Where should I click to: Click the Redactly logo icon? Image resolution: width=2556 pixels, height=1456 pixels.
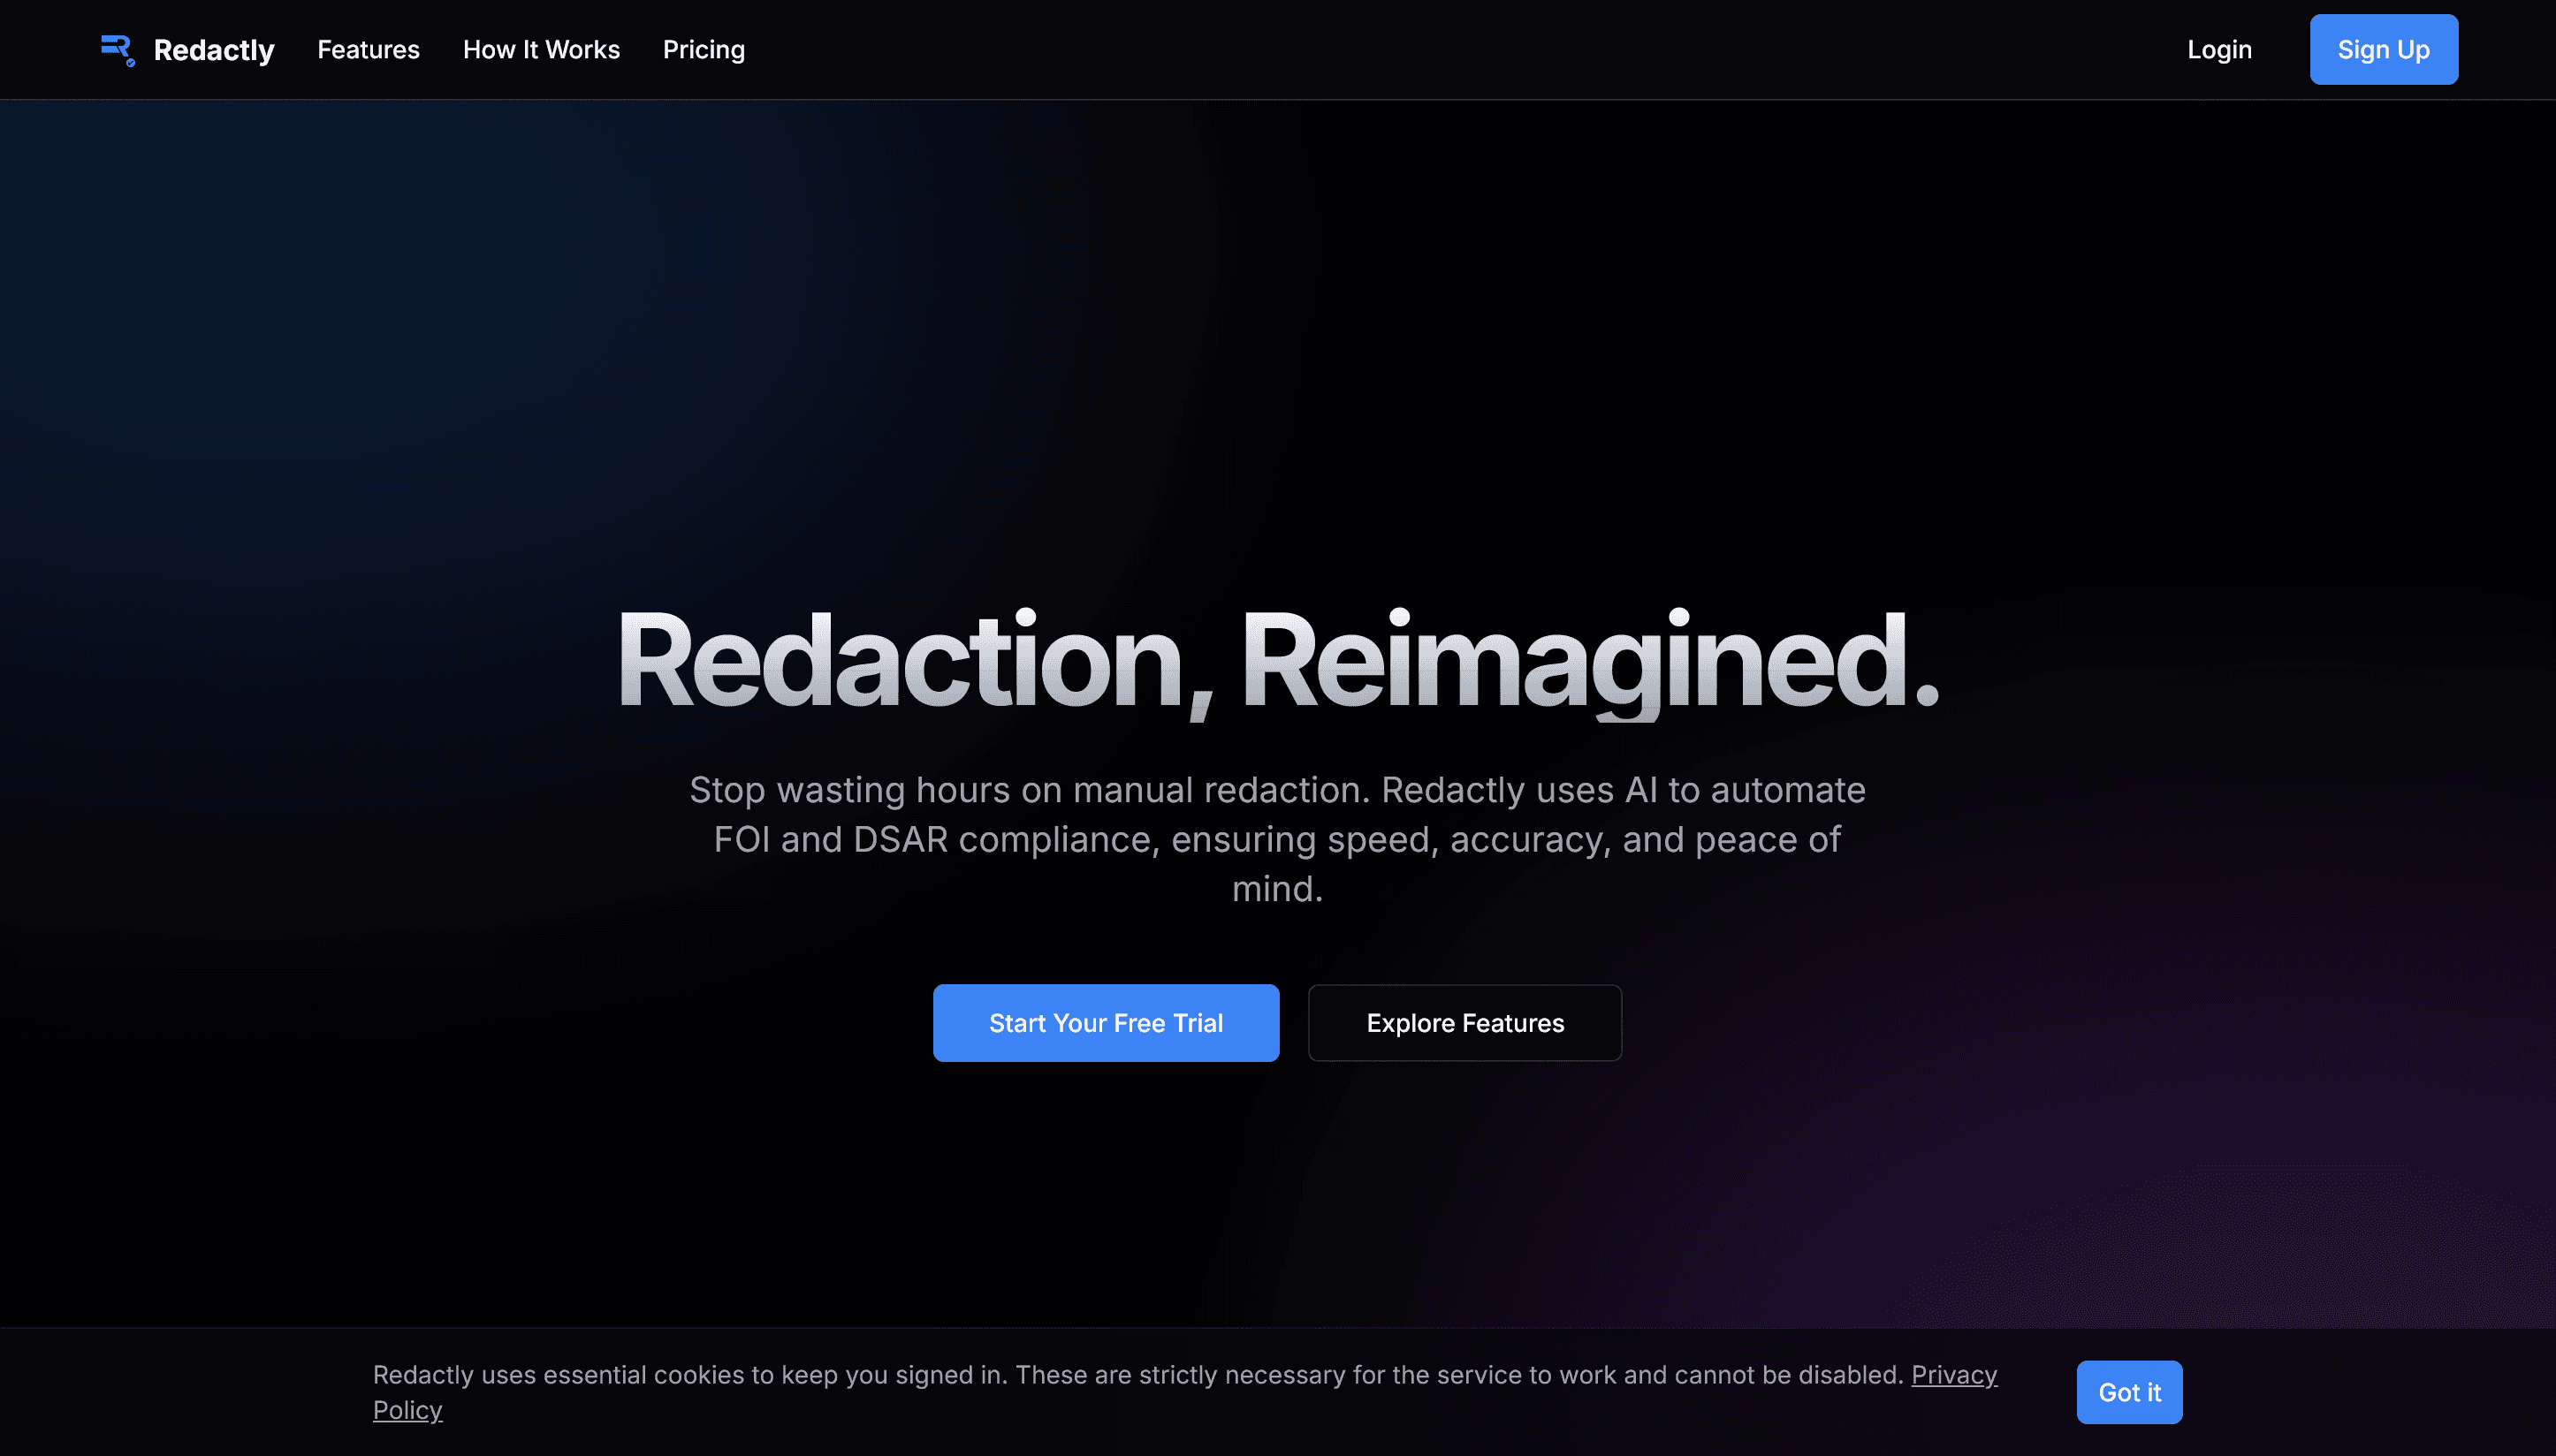coord(117,49)
